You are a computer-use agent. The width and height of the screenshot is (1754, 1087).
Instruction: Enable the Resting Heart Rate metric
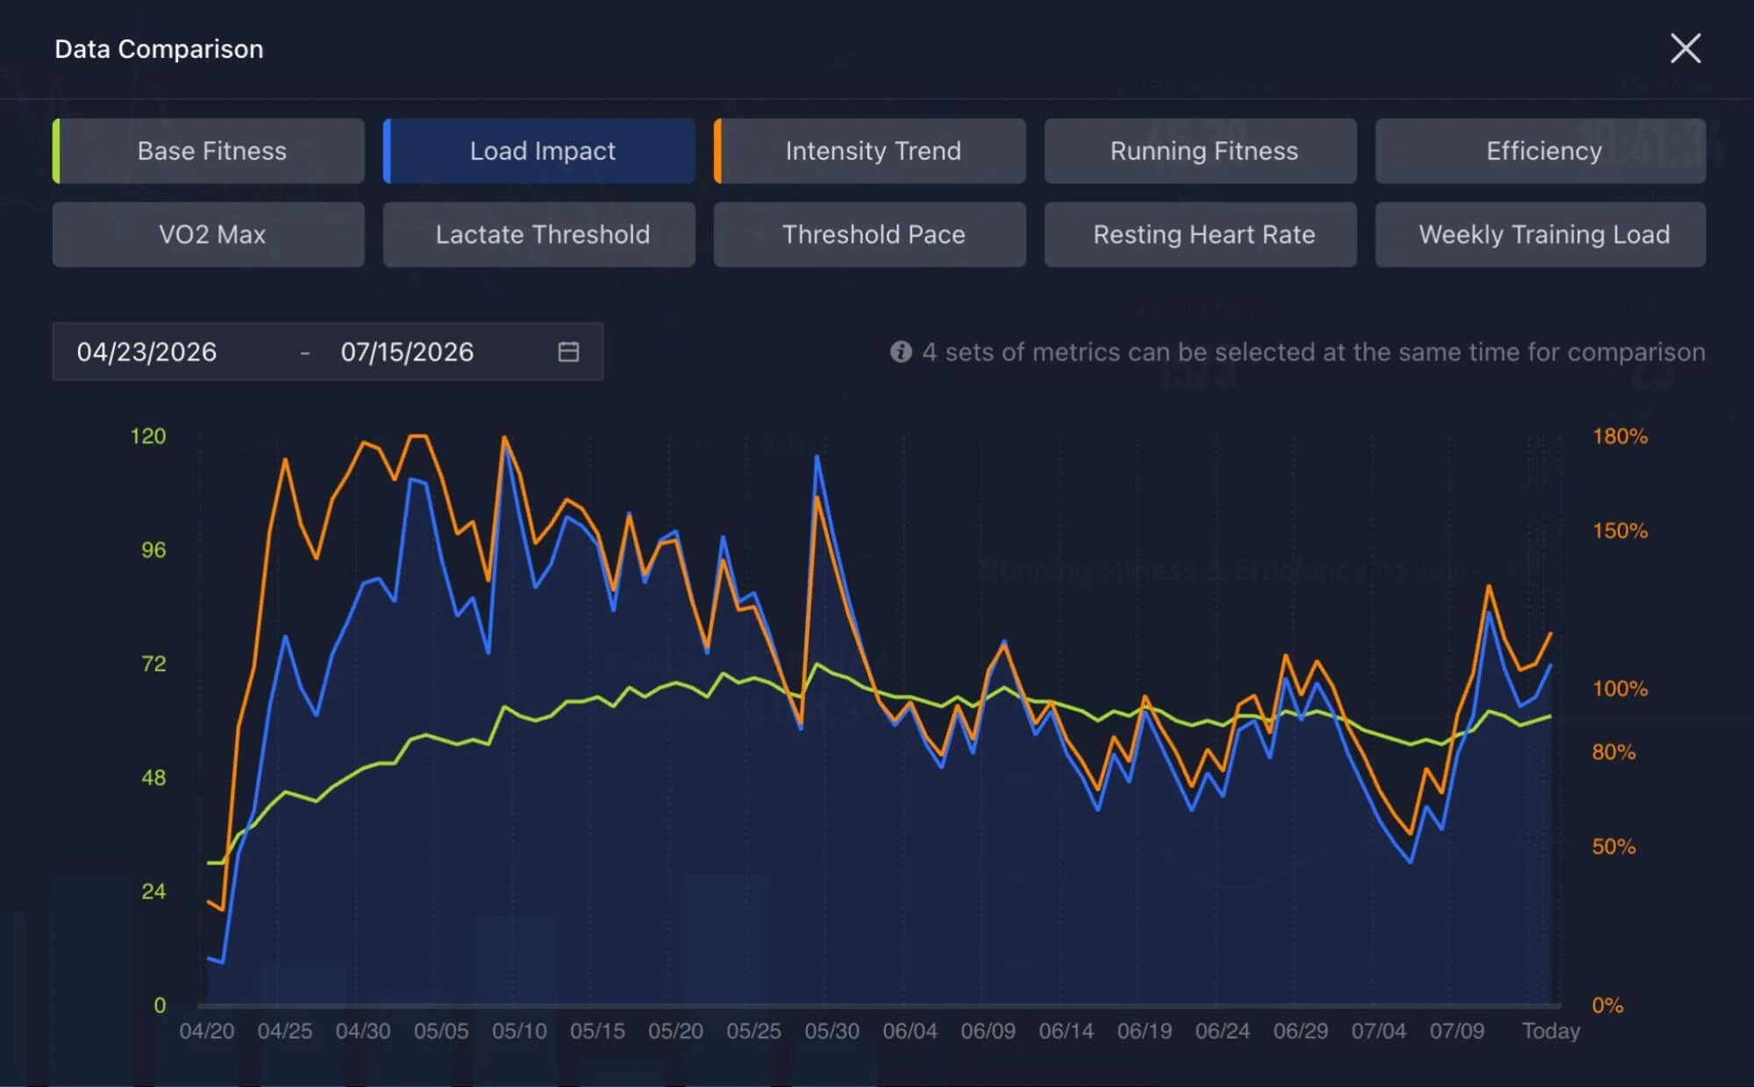coord(1201,234)
